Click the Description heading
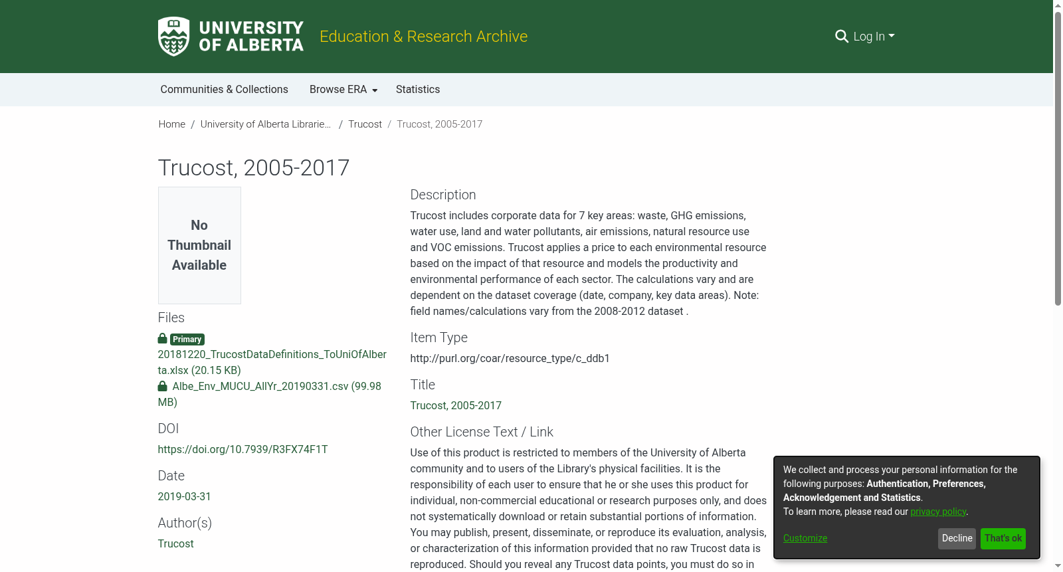 (443, 195)
